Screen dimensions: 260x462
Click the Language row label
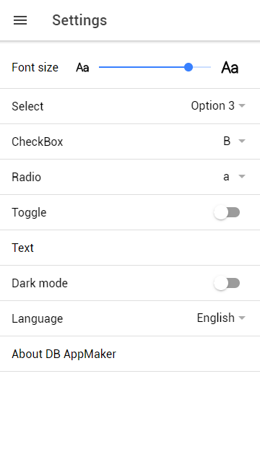pyautogui.click(x=38, y=319)
